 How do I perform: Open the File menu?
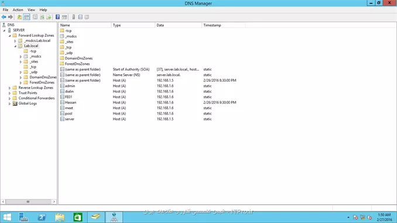6,10
